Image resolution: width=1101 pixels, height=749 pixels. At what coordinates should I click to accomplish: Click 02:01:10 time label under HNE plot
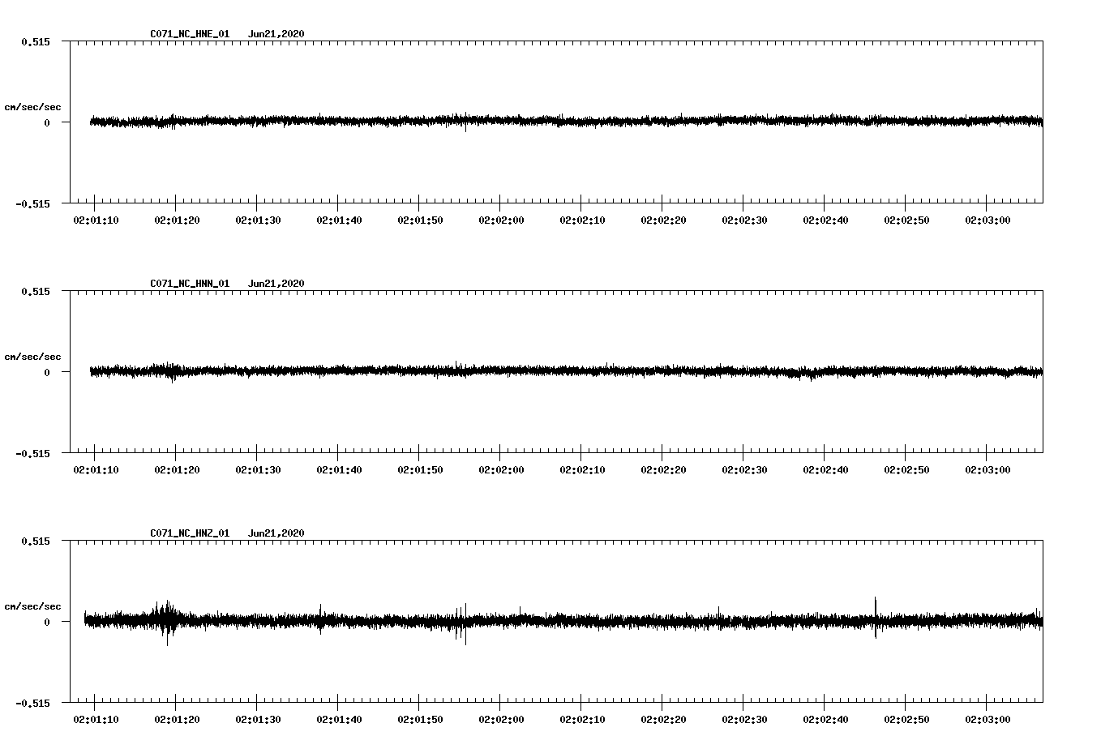click(96, 220)
